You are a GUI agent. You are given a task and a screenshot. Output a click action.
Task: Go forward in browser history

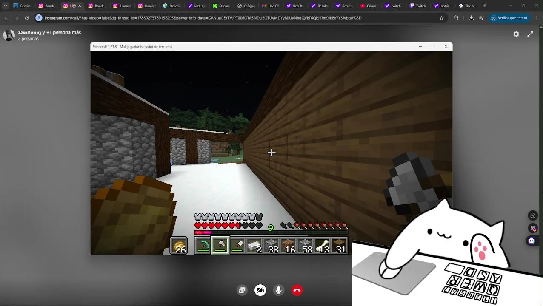click(x=16, y=18)
